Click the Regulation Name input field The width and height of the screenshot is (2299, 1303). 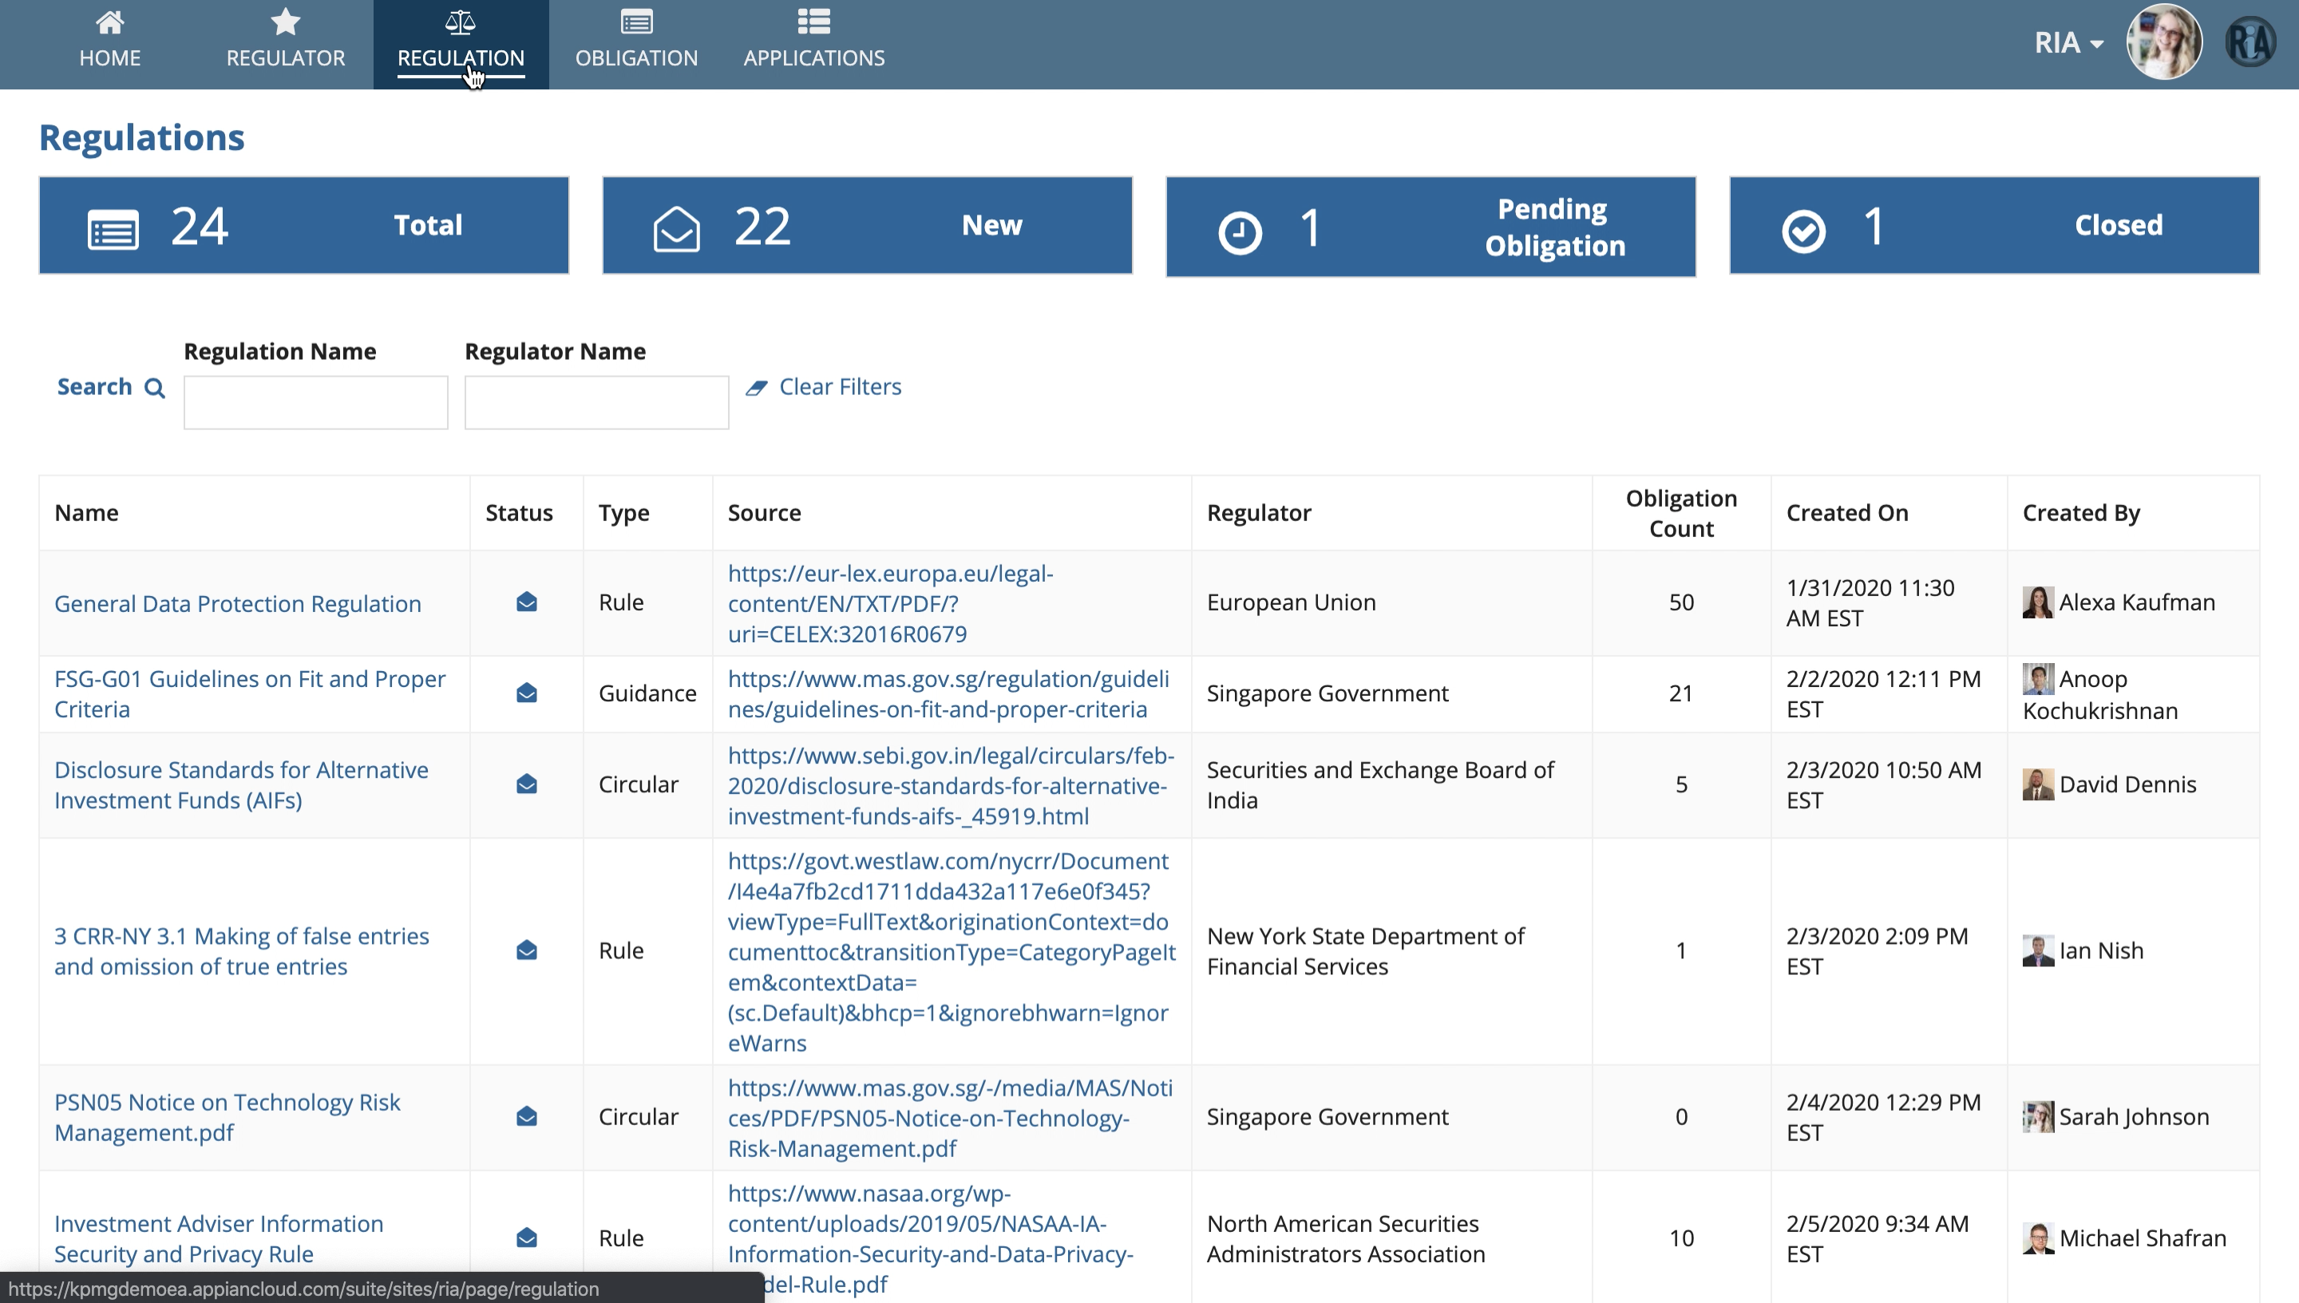tap(315, 403)
